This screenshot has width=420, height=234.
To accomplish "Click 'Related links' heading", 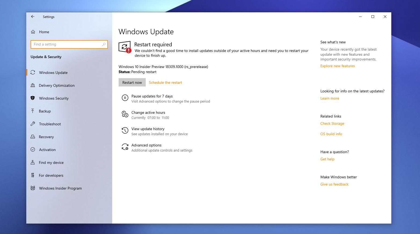I will coord(331,116).
